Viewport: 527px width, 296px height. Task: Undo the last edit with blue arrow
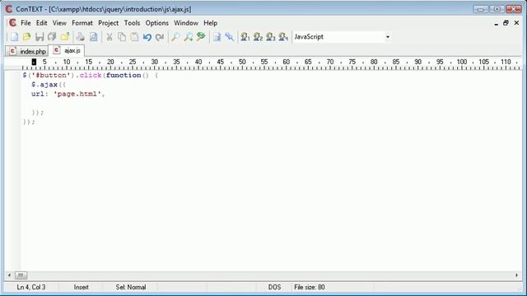[147, 37]
